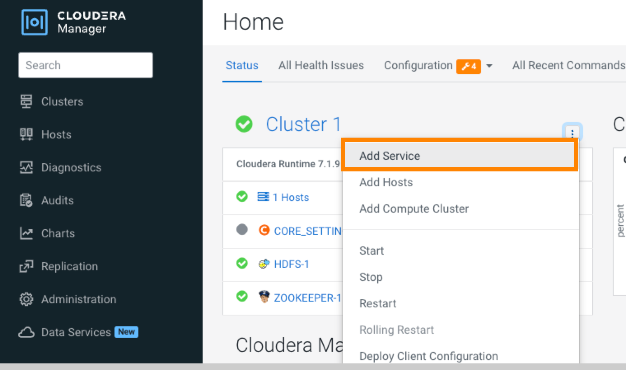626x370 pixels.
Task: Click the Clusters sidebar icon
Action: (26, 101)
